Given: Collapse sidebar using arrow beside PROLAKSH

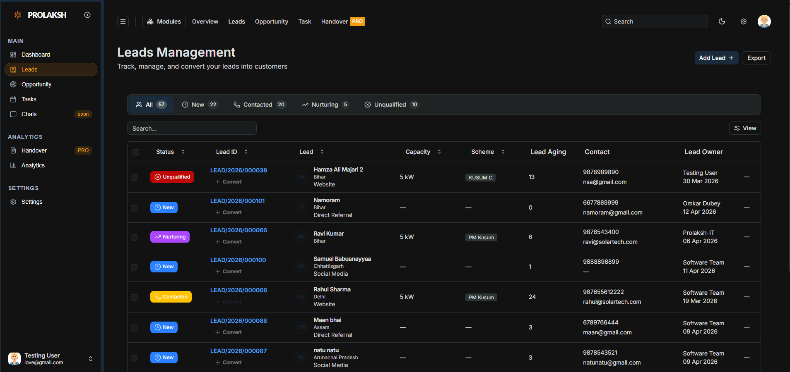Looking at the screenshot, I should 87,15.
